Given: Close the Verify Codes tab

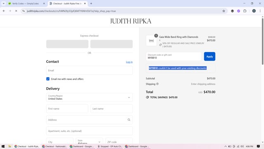Looking at the screenshot, I should (44, 3).
